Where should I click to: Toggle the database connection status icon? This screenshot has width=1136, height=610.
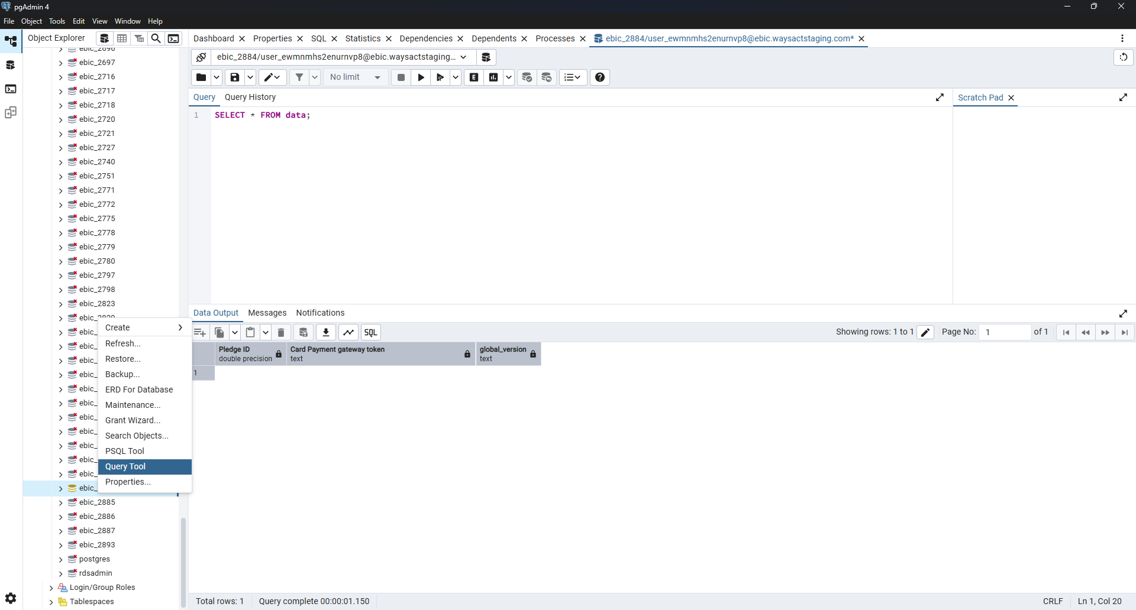point(201,57)
